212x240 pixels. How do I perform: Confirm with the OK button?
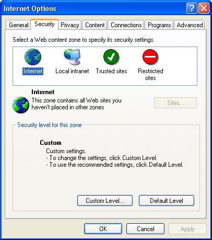(103, 229)
